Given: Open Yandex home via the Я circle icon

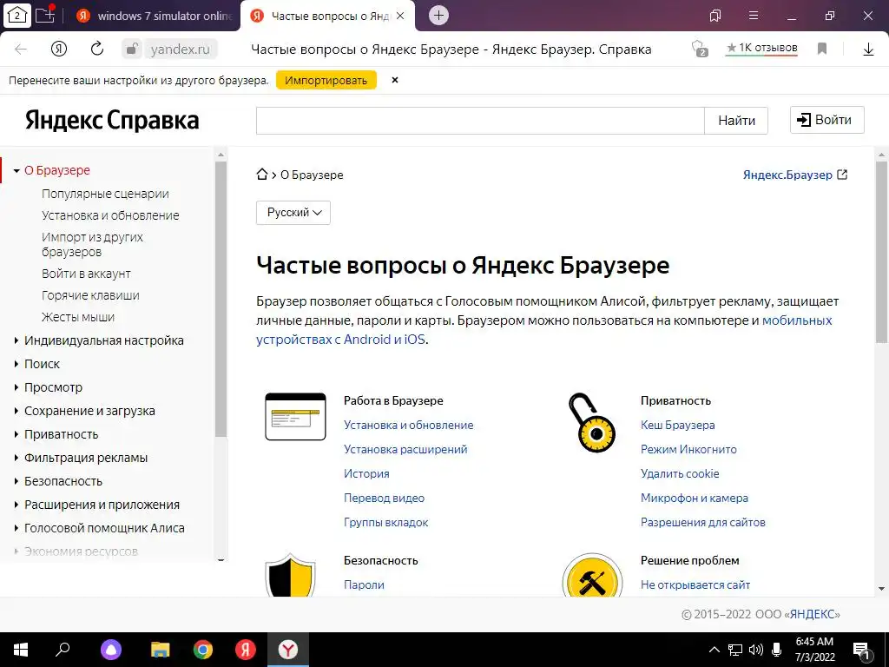Looking at the screenshot, I should [59, 49].
